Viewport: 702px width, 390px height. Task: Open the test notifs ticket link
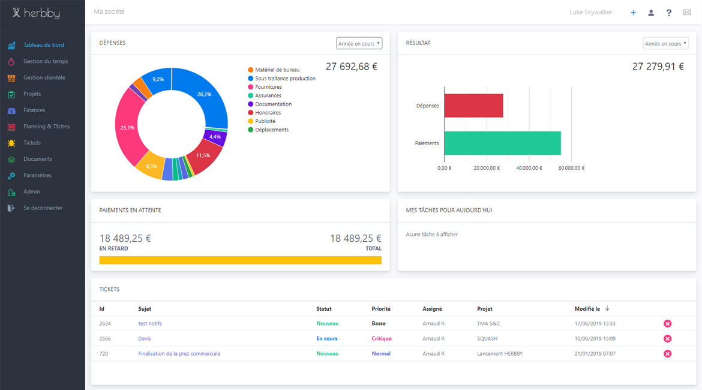pyautogui.click(x=150, y=323)
